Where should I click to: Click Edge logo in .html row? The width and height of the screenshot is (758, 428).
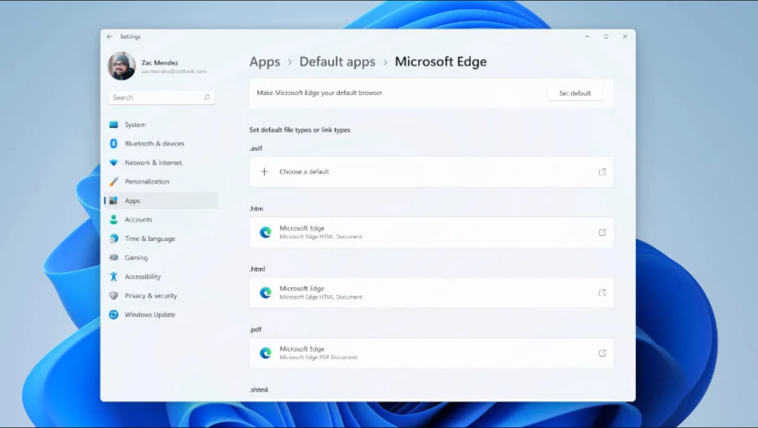click(265, 292)
